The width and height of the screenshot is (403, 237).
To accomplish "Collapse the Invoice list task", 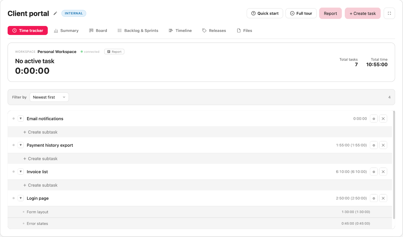I will [21, 172].
